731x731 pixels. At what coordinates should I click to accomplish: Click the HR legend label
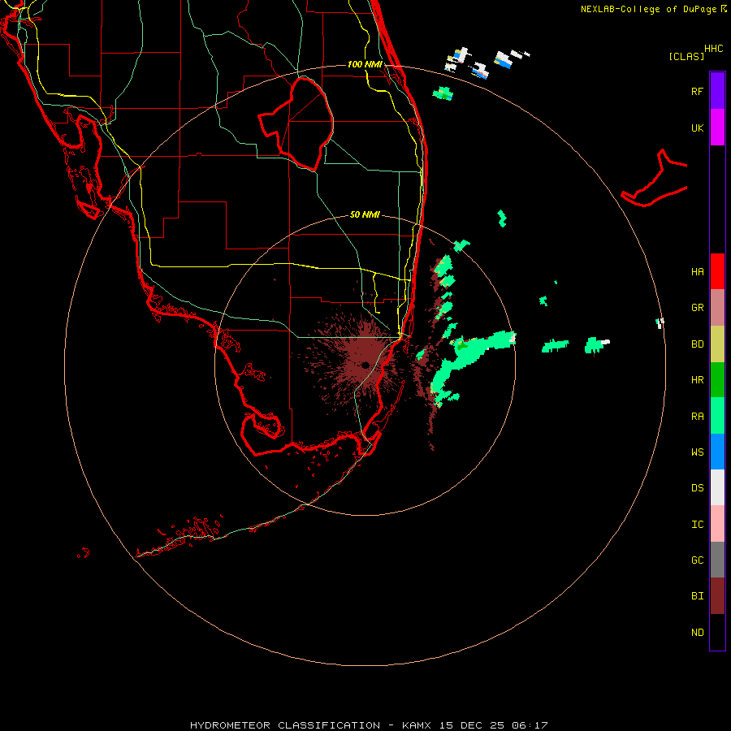click(697, 380)
